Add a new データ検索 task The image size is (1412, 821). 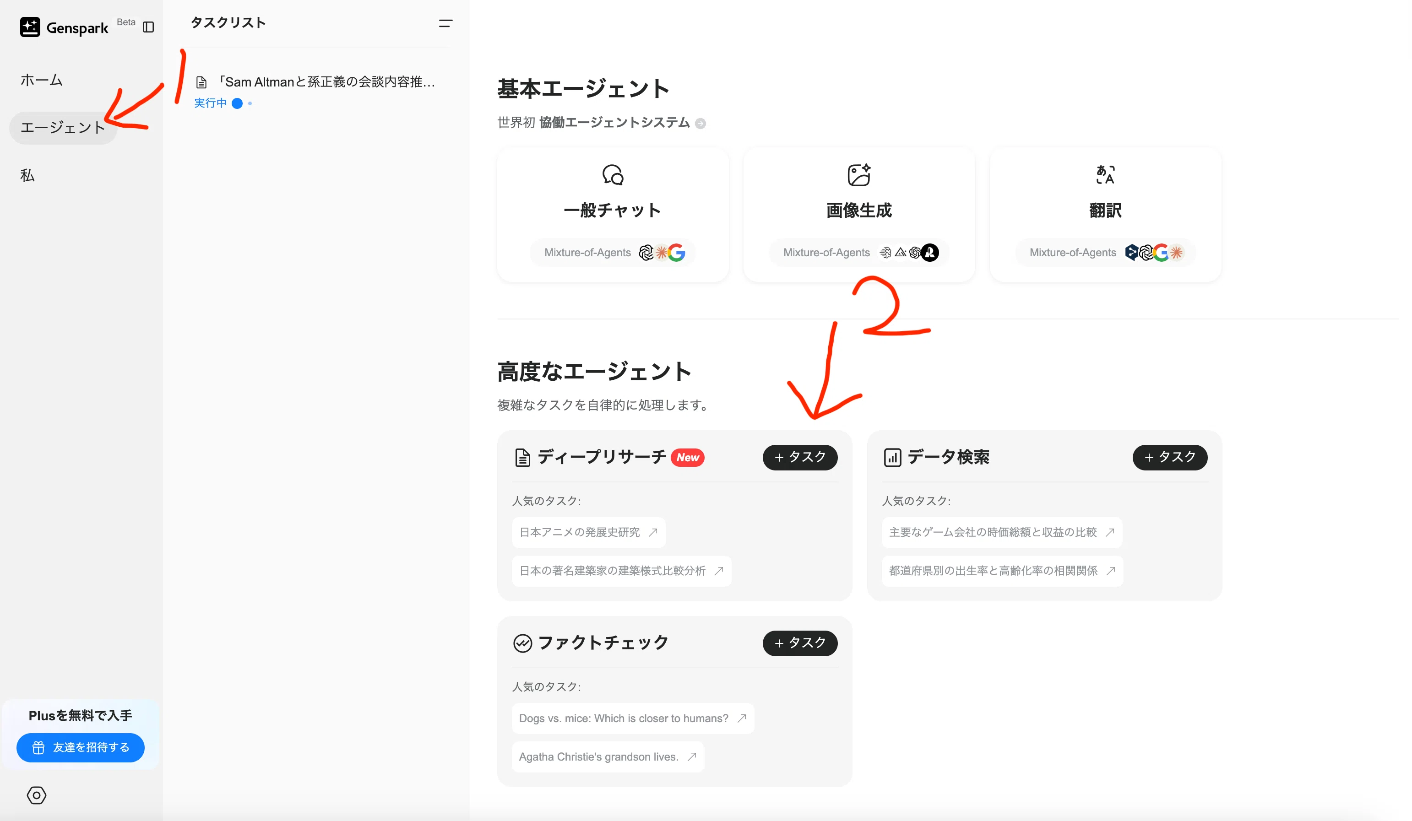tap(1169, 458)
